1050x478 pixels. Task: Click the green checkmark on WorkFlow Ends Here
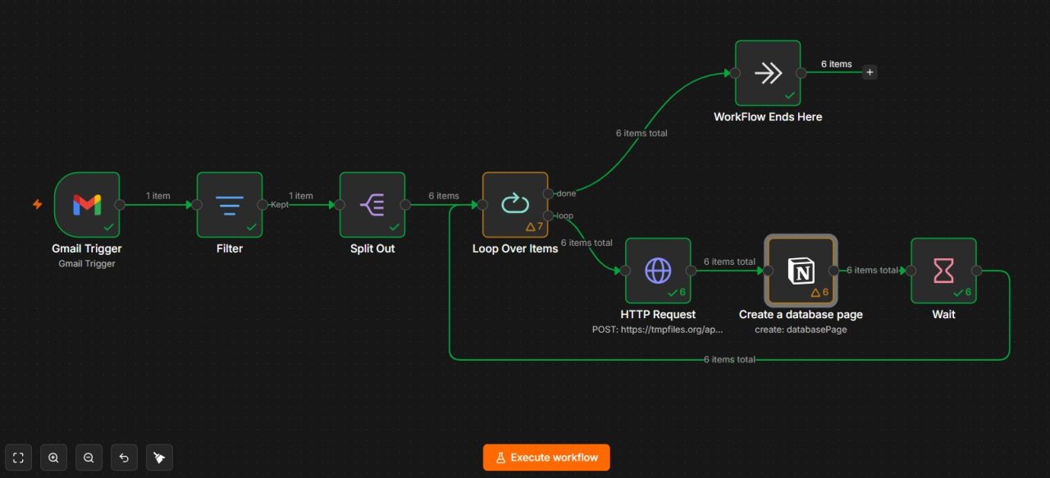tap(790, 95)
